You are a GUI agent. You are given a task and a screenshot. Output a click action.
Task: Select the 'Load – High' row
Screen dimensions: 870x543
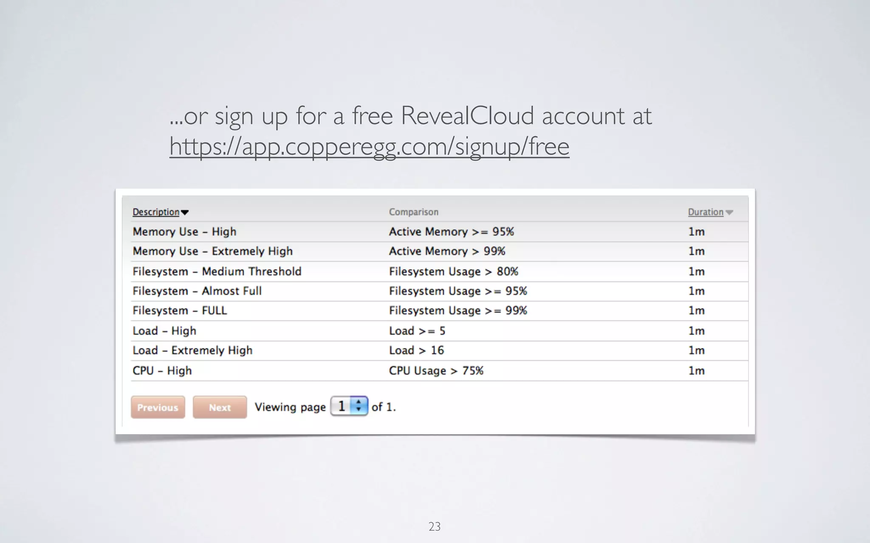(x=439, y=331)
